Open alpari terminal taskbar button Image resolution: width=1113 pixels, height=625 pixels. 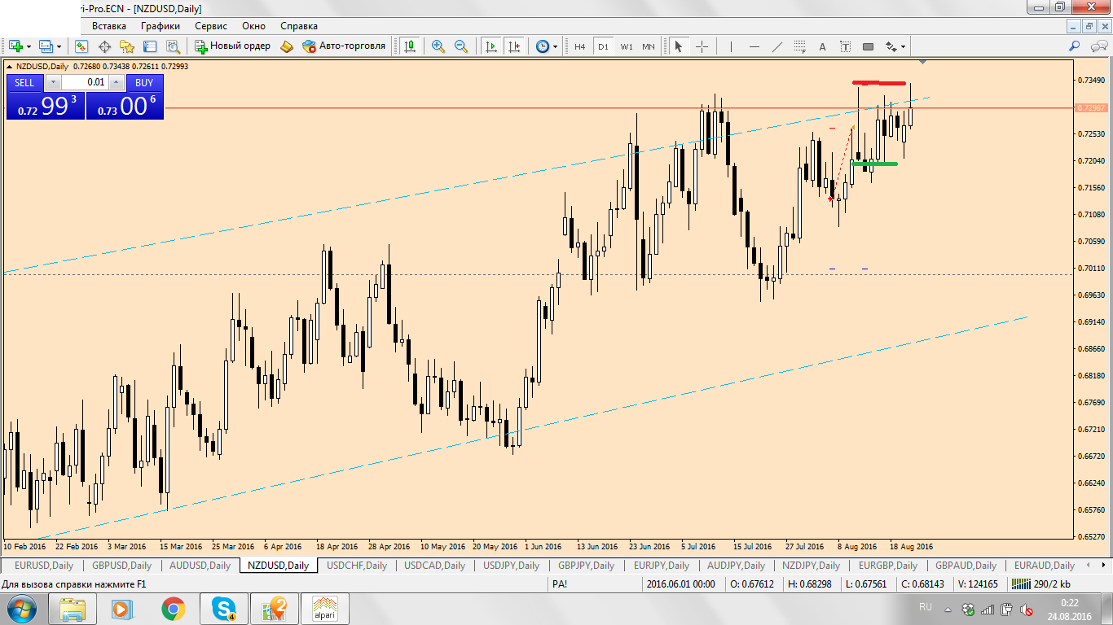pyautogui.click(x=325, y=609)
